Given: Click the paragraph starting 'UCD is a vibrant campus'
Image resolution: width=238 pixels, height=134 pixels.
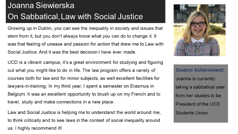Looking at the screenshot, I should tap(85, 82).
